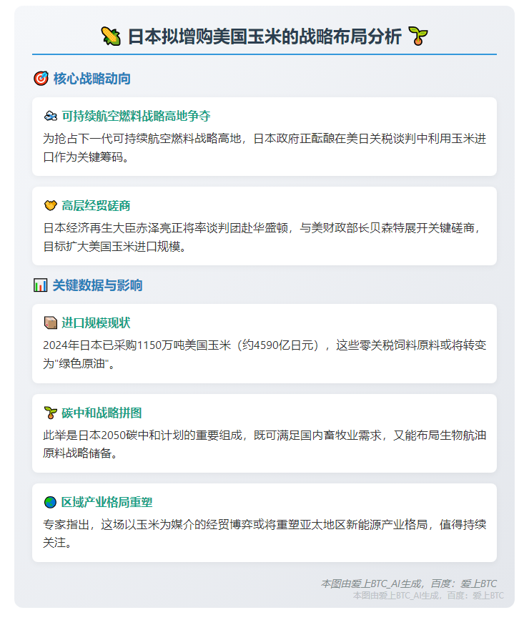This screenshot has width=529, height=630.
Task: Open the 碳中和战略拼图 card title
Action: [102, 413]
